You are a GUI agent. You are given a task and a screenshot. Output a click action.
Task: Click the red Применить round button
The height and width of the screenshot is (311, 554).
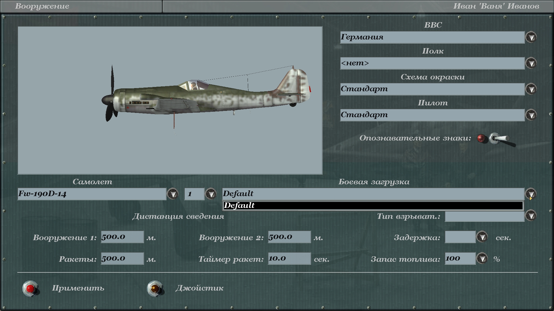30,288
